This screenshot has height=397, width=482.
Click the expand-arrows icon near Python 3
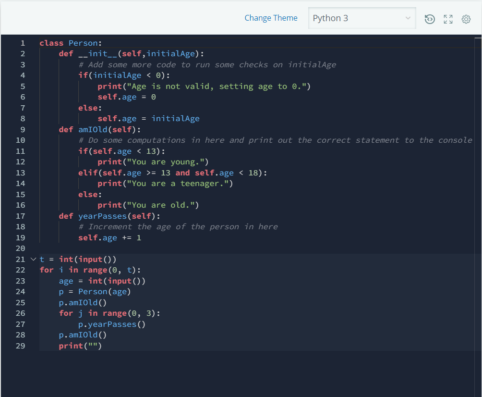448,19
